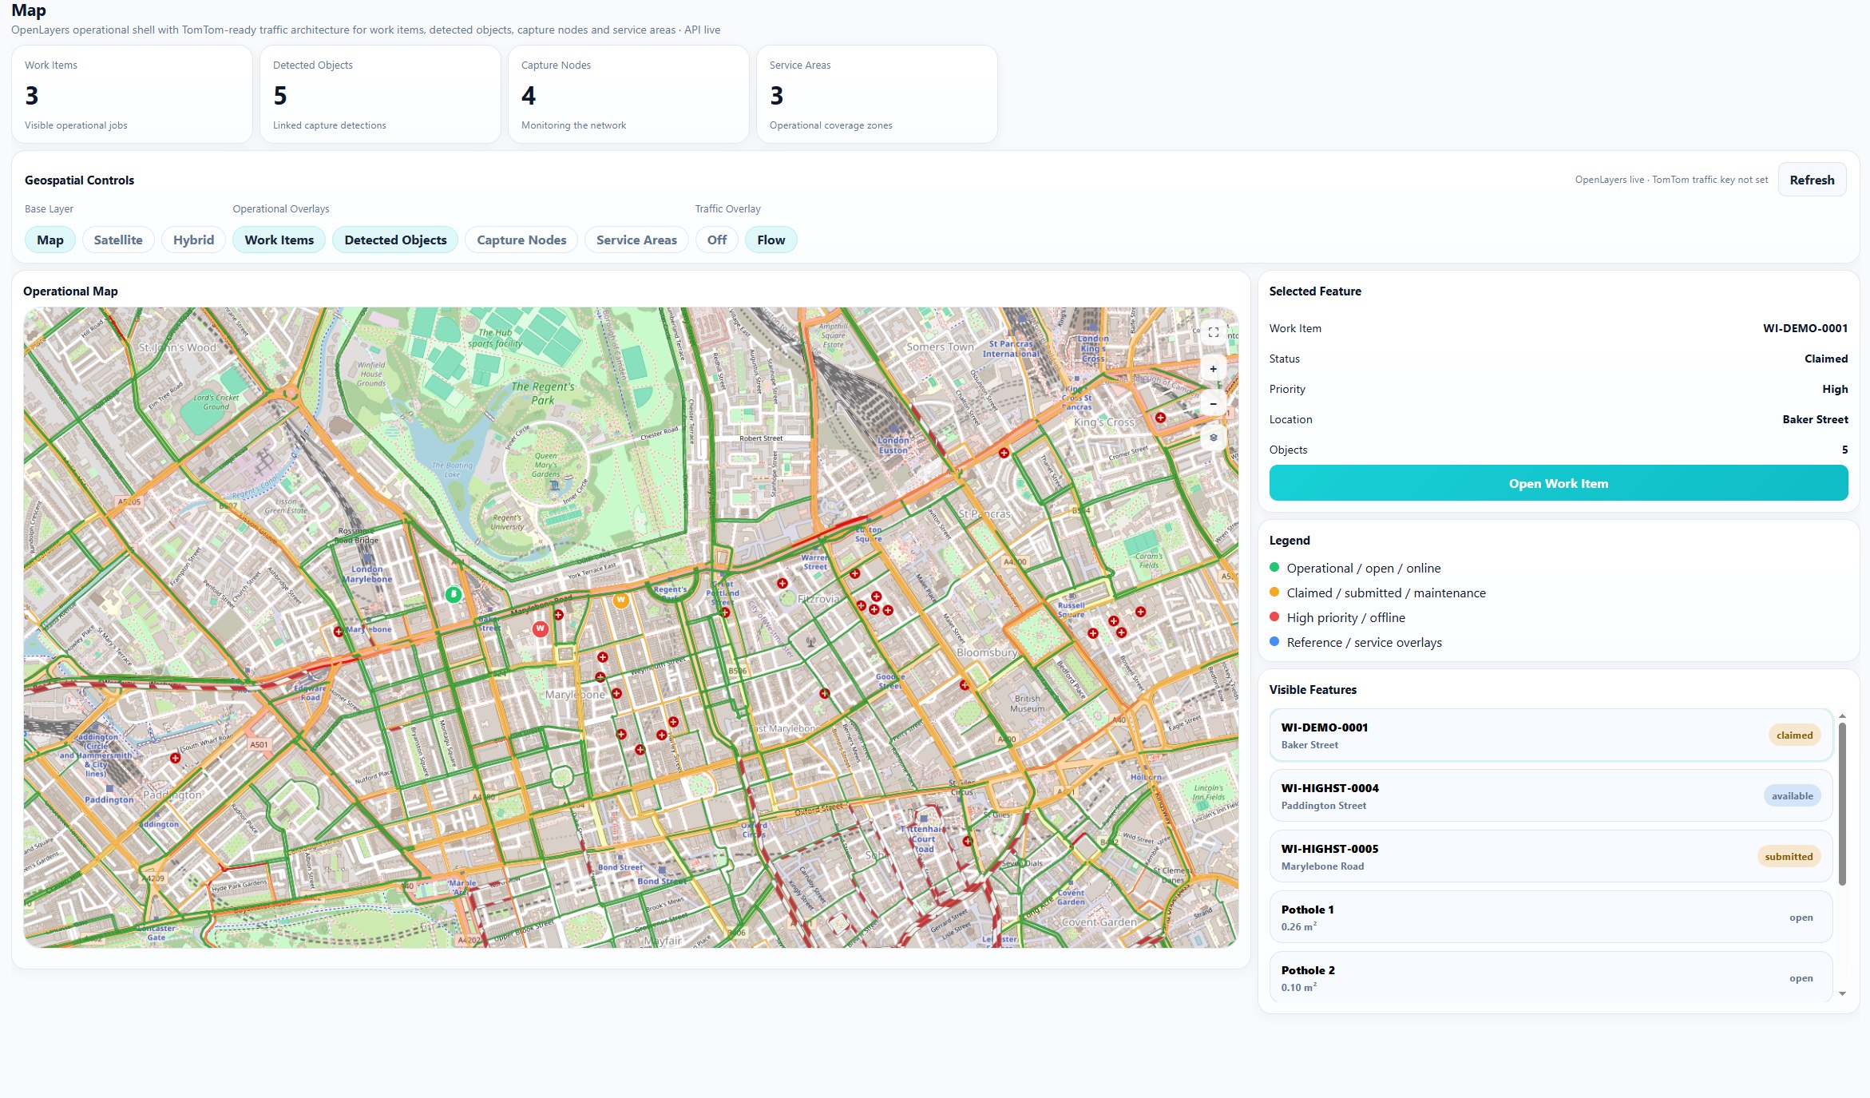Click the Visible Features scroll up arrow
This screenshot has width=1870, height=1098.
pos(1842,715)
